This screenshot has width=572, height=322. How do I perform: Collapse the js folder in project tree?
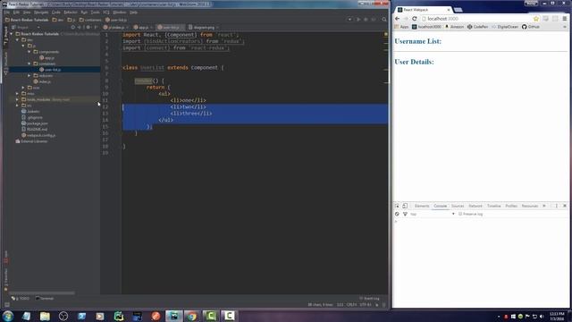pyautogui.click(x=23, y=46)
